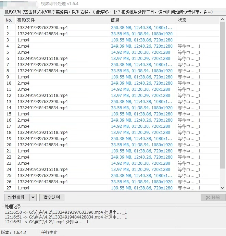Viewport: 226px width, 236px height.
Task: Click the 任务中止 status bar text
Action: (49, 233)
